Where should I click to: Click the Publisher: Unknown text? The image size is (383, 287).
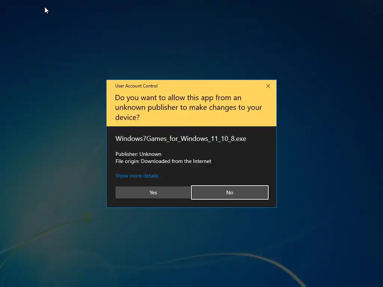point(138,154)
